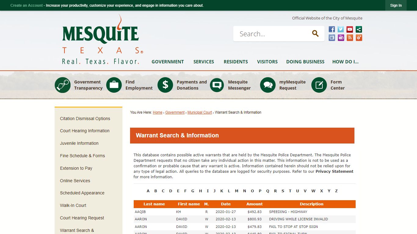Open the RSS feed icon
Screen dimensions: 417x234
[x=350, y=37]
